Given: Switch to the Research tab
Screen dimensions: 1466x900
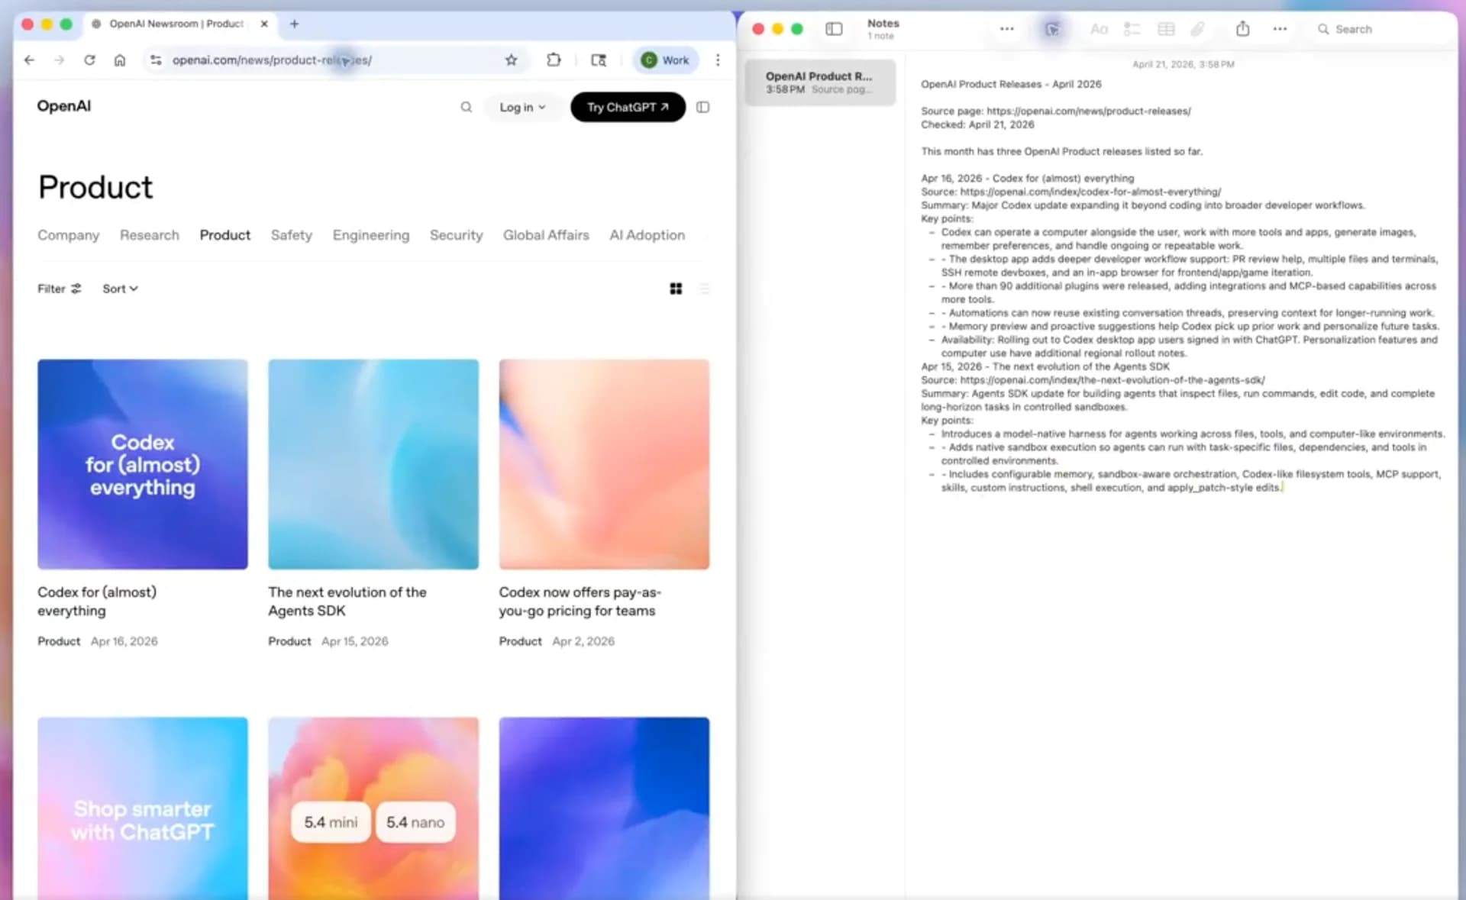Looking at the screenshot, I should pyautogui.click(x=150, y=235).
